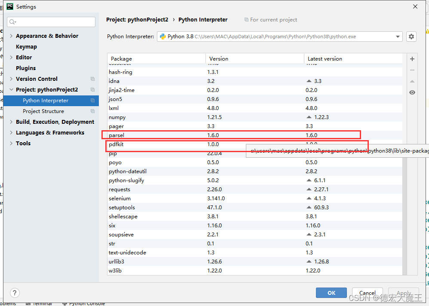The image size is (429, 306).
Task: Click the upgrade package arrow icon
Action: [412, 81]
